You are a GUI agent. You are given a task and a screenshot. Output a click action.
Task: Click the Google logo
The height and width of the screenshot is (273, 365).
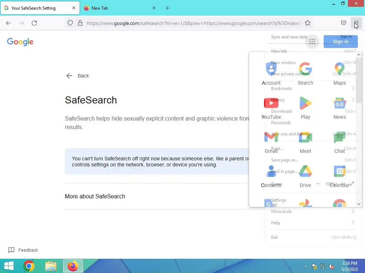coord(20,42)
